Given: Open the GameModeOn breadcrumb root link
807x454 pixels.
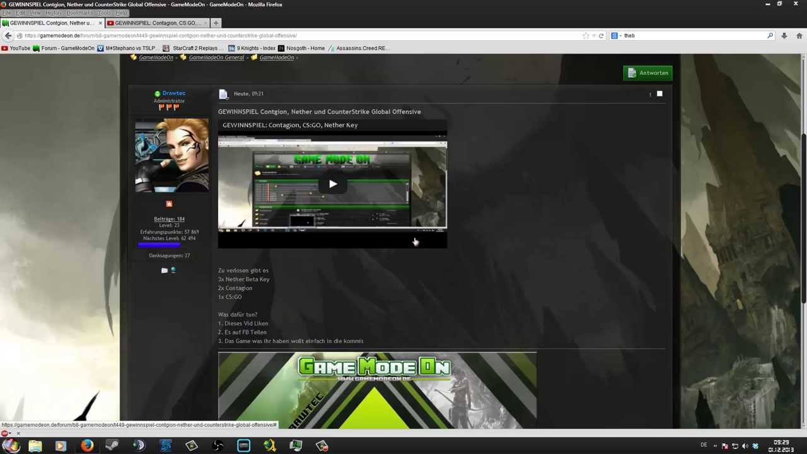Looking at the screenshot, I should (156, 57).
